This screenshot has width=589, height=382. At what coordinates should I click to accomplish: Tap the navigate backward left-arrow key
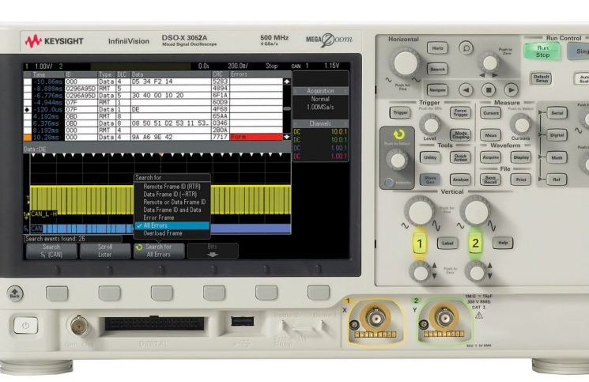466,90
